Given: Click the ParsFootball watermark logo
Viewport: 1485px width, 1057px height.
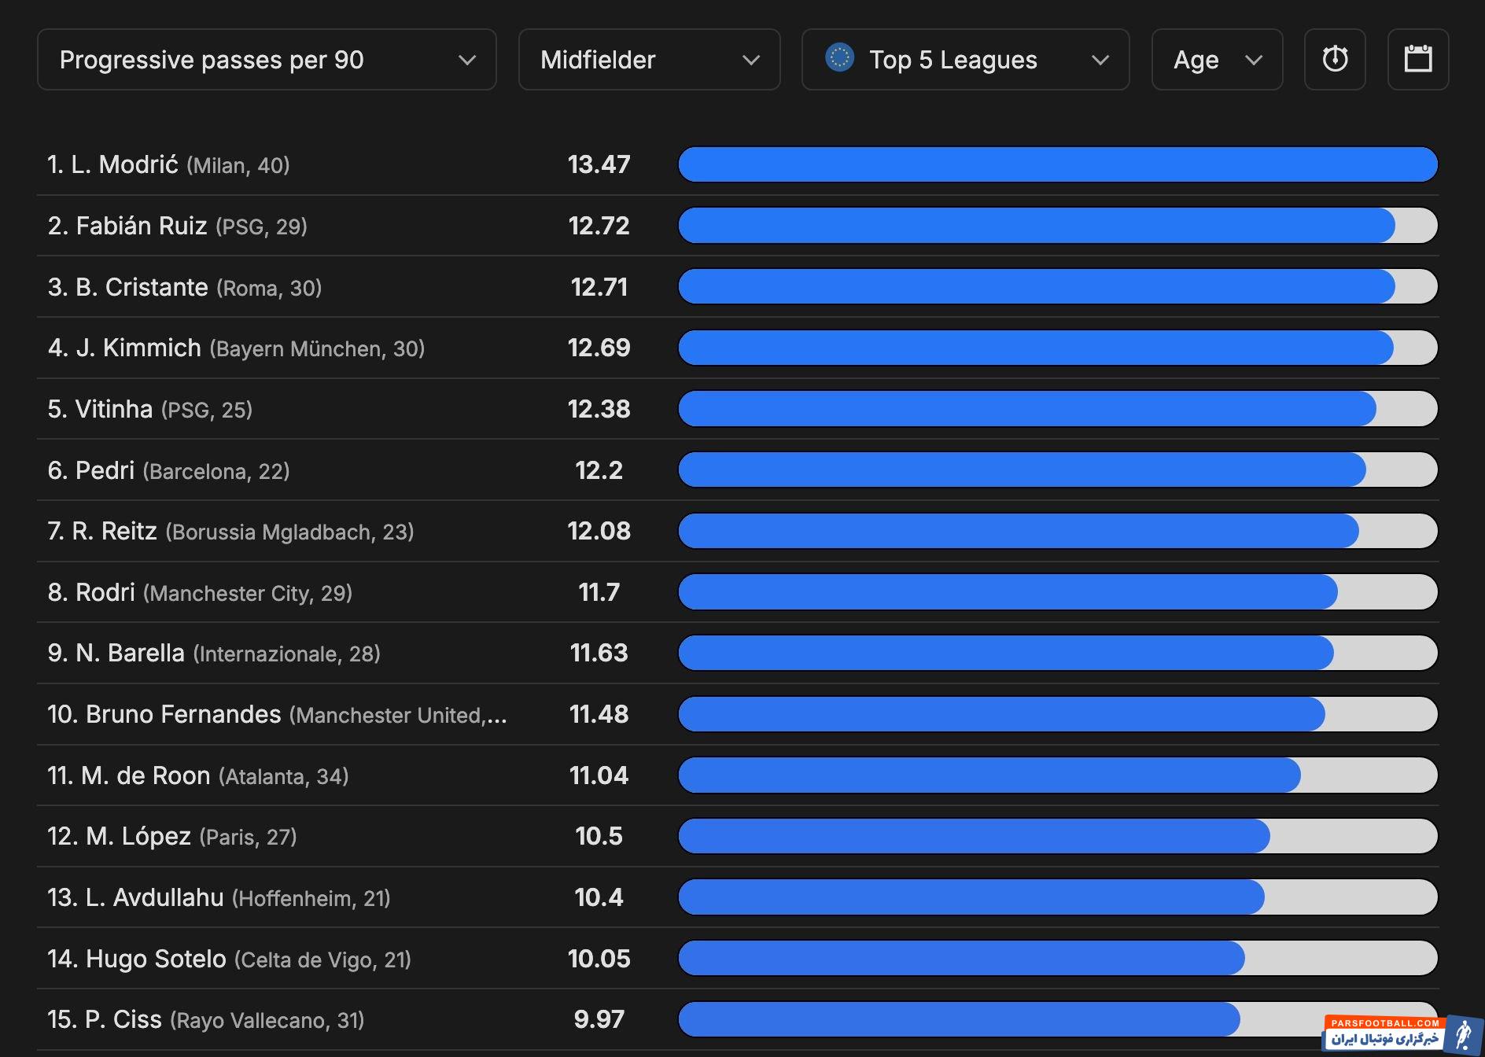Looking at the screenshot, I should 1402,1033.
